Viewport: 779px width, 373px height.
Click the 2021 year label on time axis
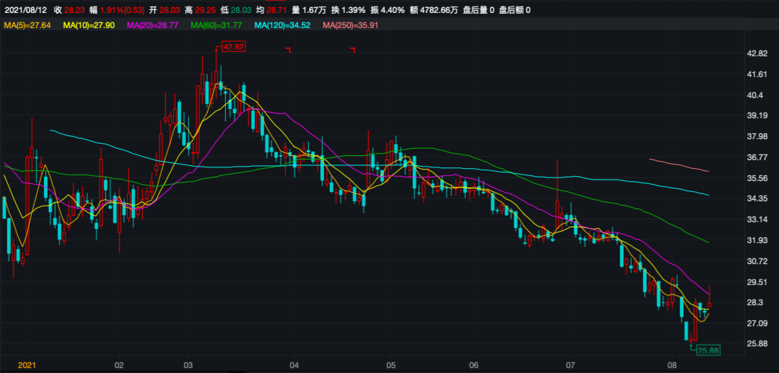[27, 365]
